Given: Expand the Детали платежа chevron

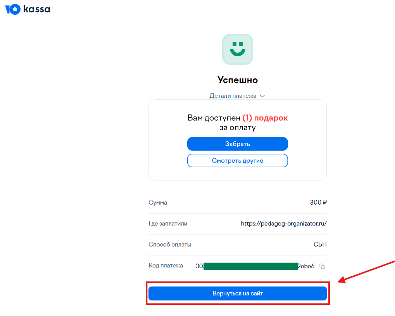Looking at the screenshot, I should (x=262, y=96).
